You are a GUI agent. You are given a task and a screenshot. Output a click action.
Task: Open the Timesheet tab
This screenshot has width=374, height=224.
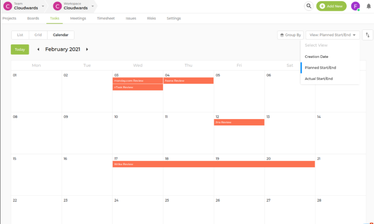(106, 19)
